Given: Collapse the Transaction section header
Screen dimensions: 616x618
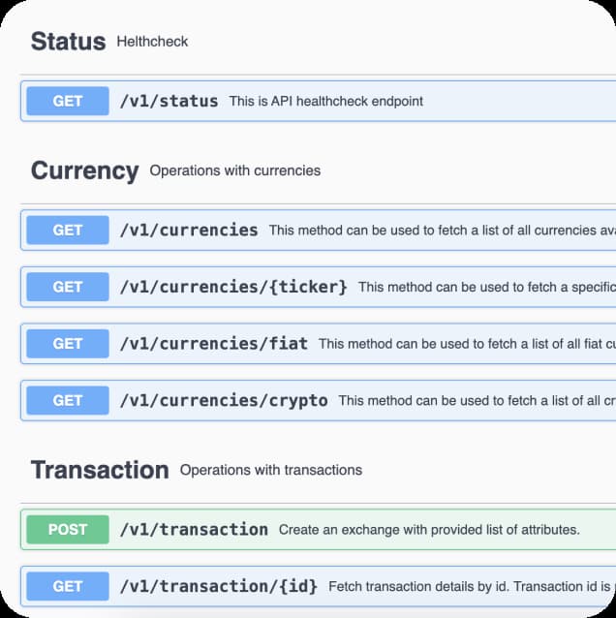Looking at the screenshot, I should click(100, 470).
